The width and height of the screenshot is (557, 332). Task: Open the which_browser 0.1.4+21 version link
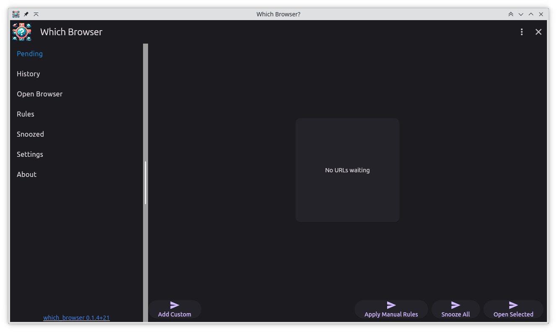[x=77, y=318]
